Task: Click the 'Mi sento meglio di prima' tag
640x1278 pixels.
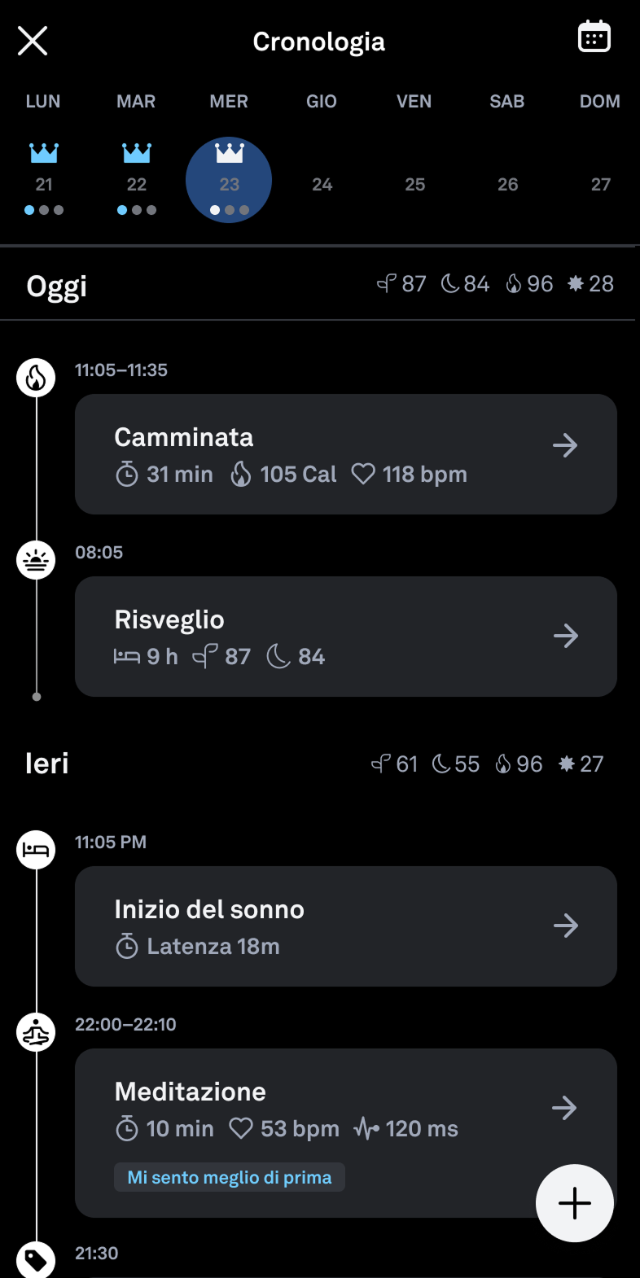Action: (x=230, y=1177)
